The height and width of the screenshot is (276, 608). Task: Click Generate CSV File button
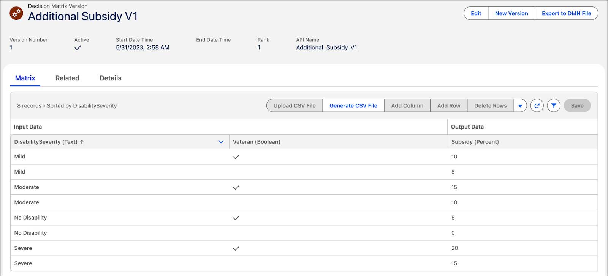pyautogui.click(x=353, y=106)
